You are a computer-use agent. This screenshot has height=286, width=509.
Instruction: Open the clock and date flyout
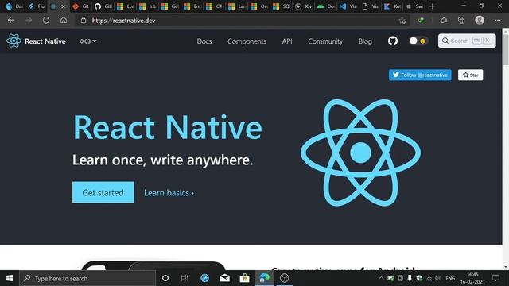click(472, 278)
